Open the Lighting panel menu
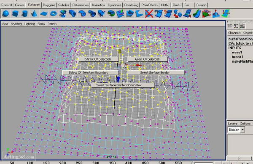The height and width of the screenshot is (164, 253). (x=30, y=24)
